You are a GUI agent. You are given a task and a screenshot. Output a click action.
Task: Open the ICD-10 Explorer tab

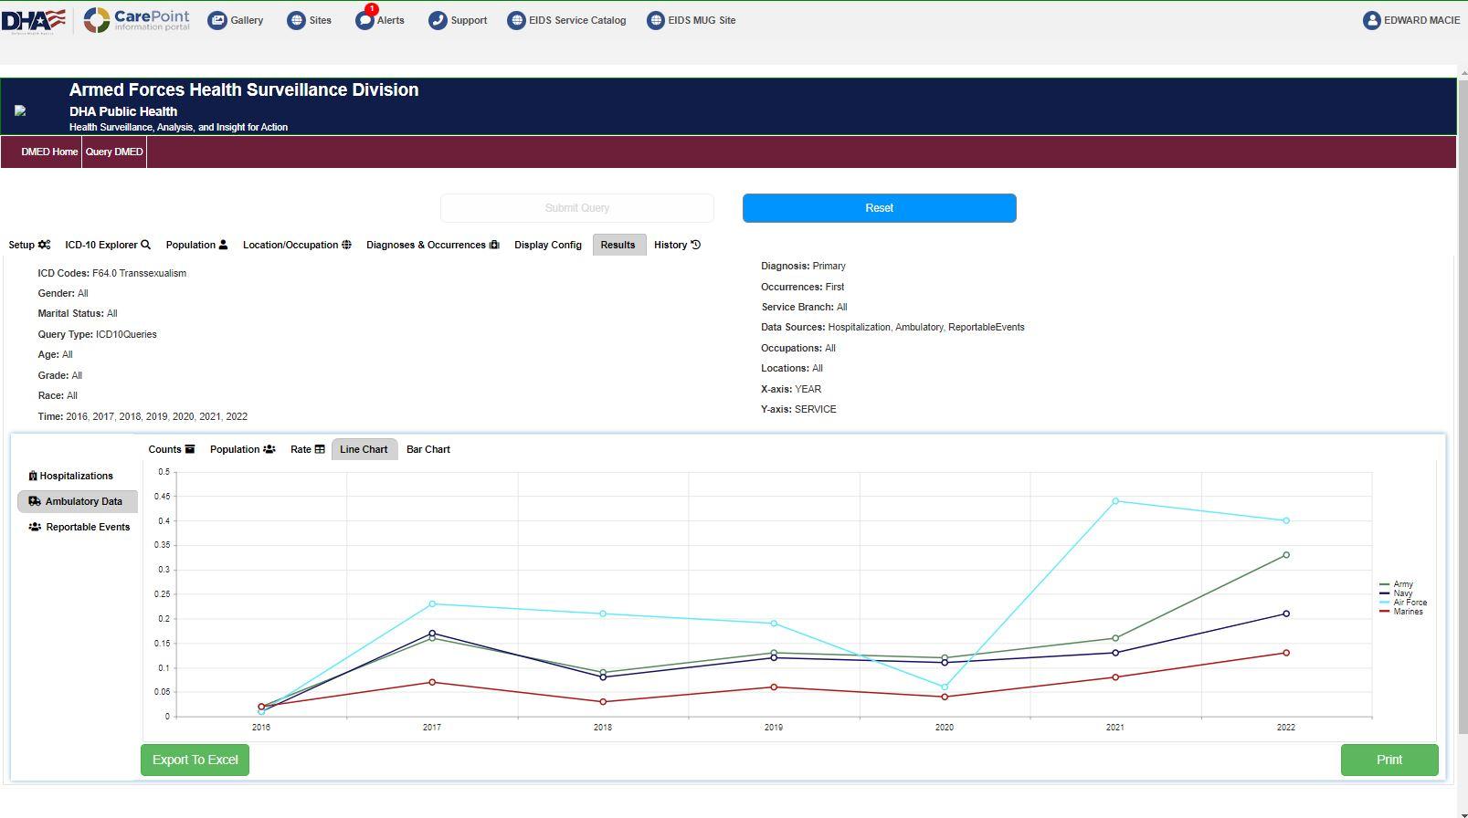pyautogui.click(x=107, y=245)
